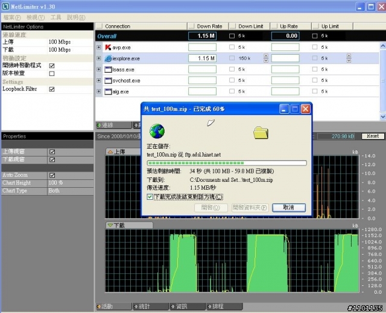Decrease iexplore.exe up limit stepper
Screen dimensions: 386x313
point(349,61)
